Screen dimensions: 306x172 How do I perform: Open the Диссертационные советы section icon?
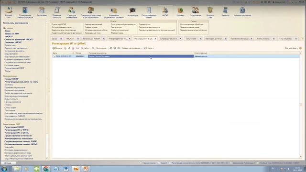tap(149, 12)
